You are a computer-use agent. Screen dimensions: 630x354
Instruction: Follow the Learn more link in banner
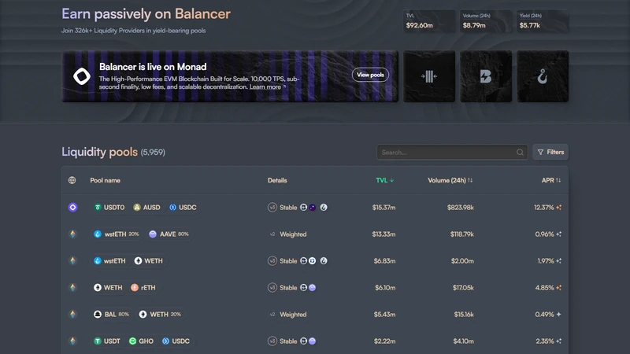point(268,87)
